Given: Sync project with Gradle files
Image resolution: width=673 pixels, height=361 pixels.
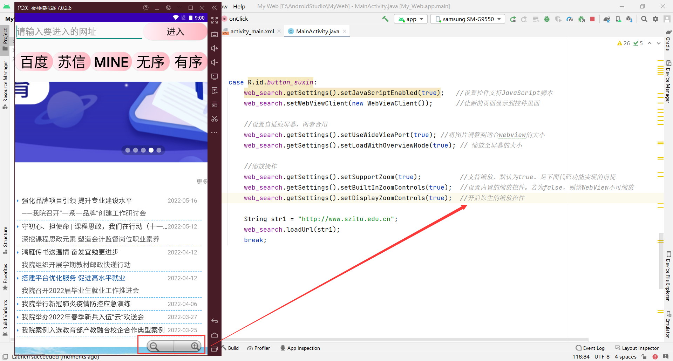Looking at the screenshot, I should [607, 19].
